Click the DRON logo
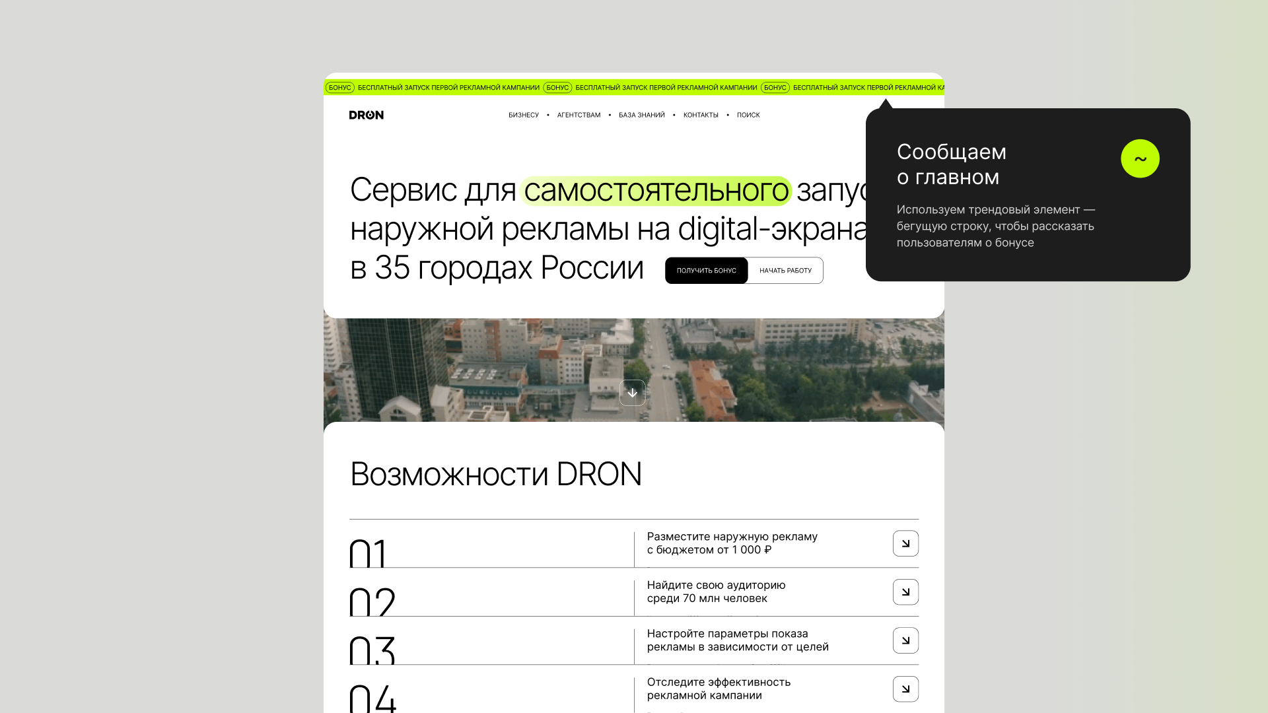Image resolution: width=1268 pixels, height=713 pixels. (366, 115)
